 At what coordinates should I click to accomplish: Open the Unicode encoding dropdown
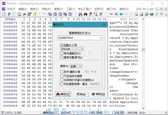click(72, 49)
